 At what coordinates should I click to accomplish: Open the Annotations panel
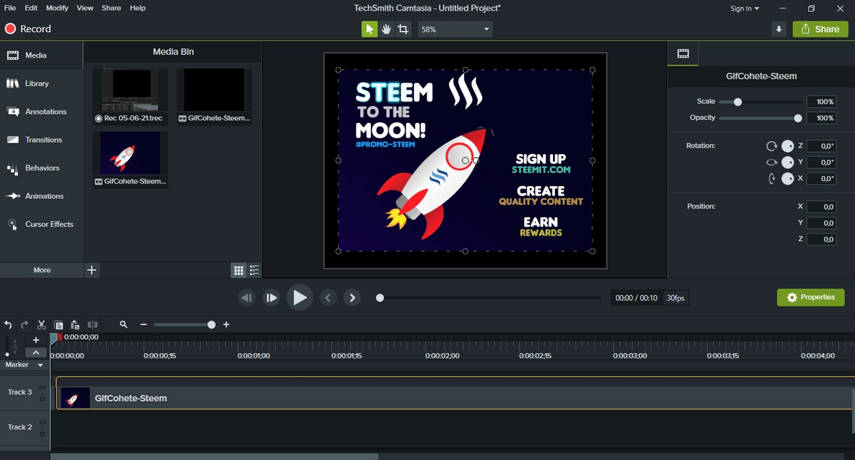point(41,111)
